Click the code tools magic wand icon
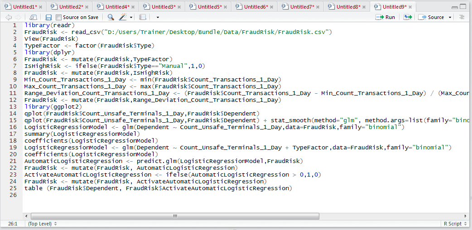This screenshot has height=230, width=472. (122, 17)
